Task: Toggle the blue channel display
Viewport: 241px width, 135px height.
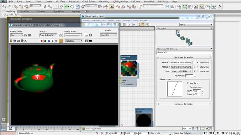Action: 49,41
